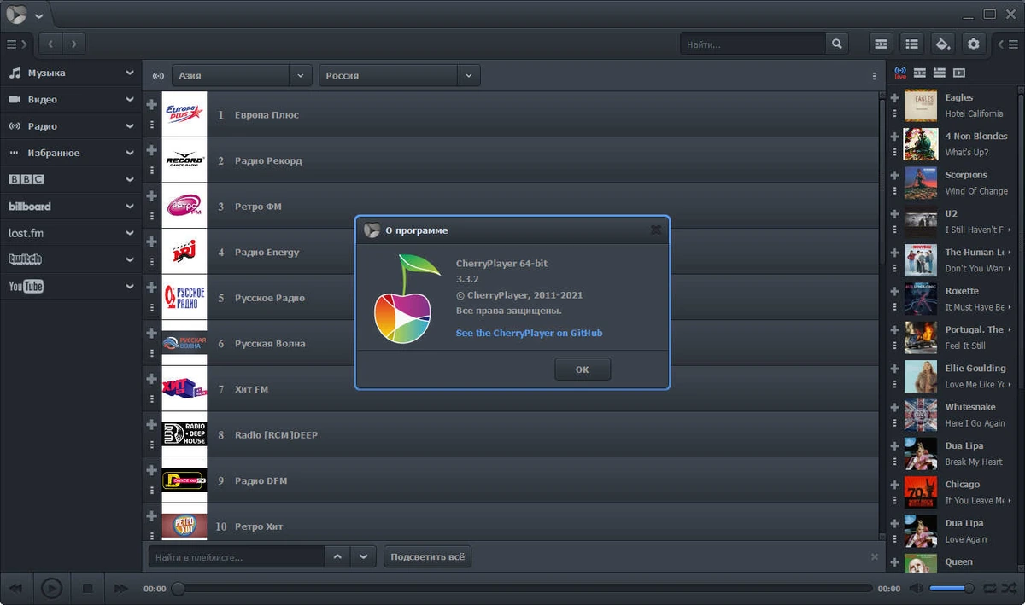Expand the Видео section chevron

tap(130, 100)
